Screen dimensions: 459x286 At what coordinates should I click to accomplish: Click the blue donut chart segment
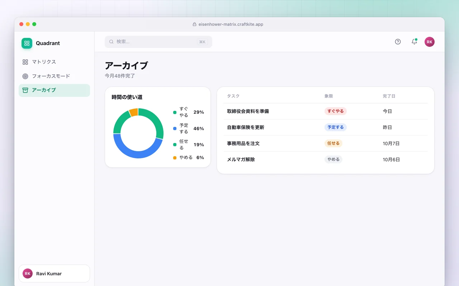coord(136,154)
